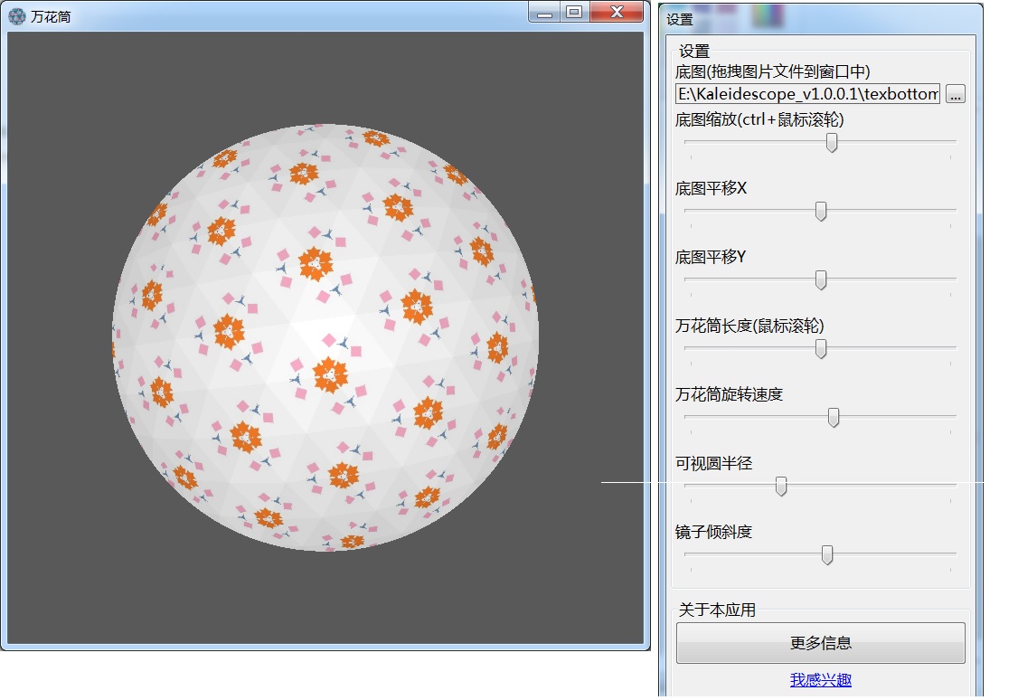The image size is (1018, 700).
Task: Close the 万花筒 window
Action: (617, 12)
